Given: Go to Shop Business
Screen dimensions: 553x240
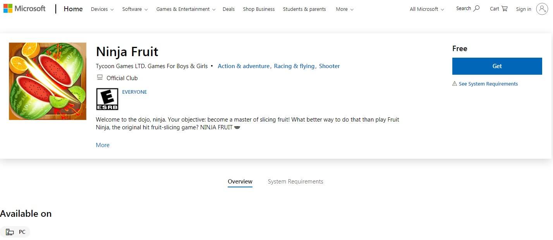Looking at the screenshot, I should click(259, 9).
